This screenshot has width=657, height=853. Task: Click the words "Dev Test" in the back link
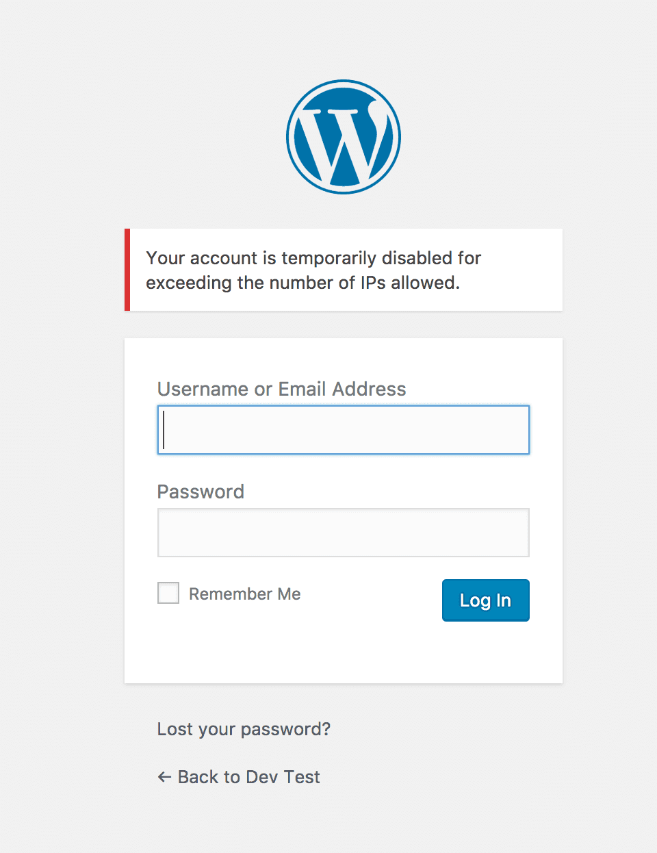283,777
